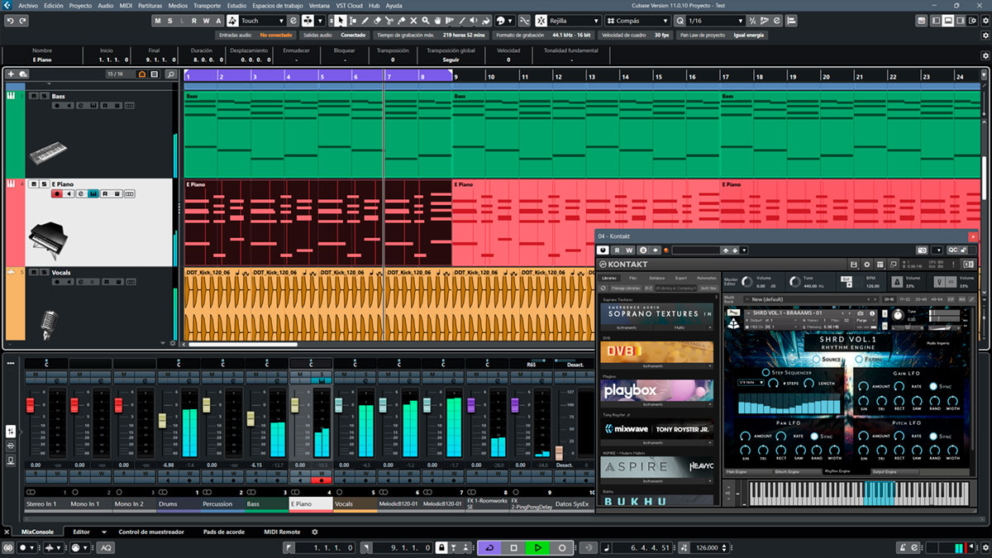
Task: Click record enable on E Piano track
Action: [57, 194]
